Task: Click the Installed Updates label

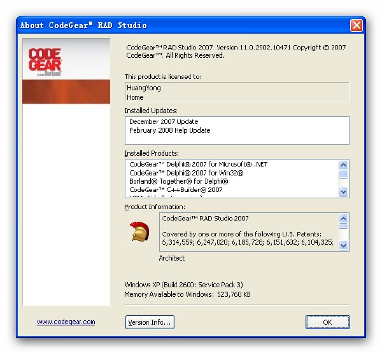Action: [151, 111]
